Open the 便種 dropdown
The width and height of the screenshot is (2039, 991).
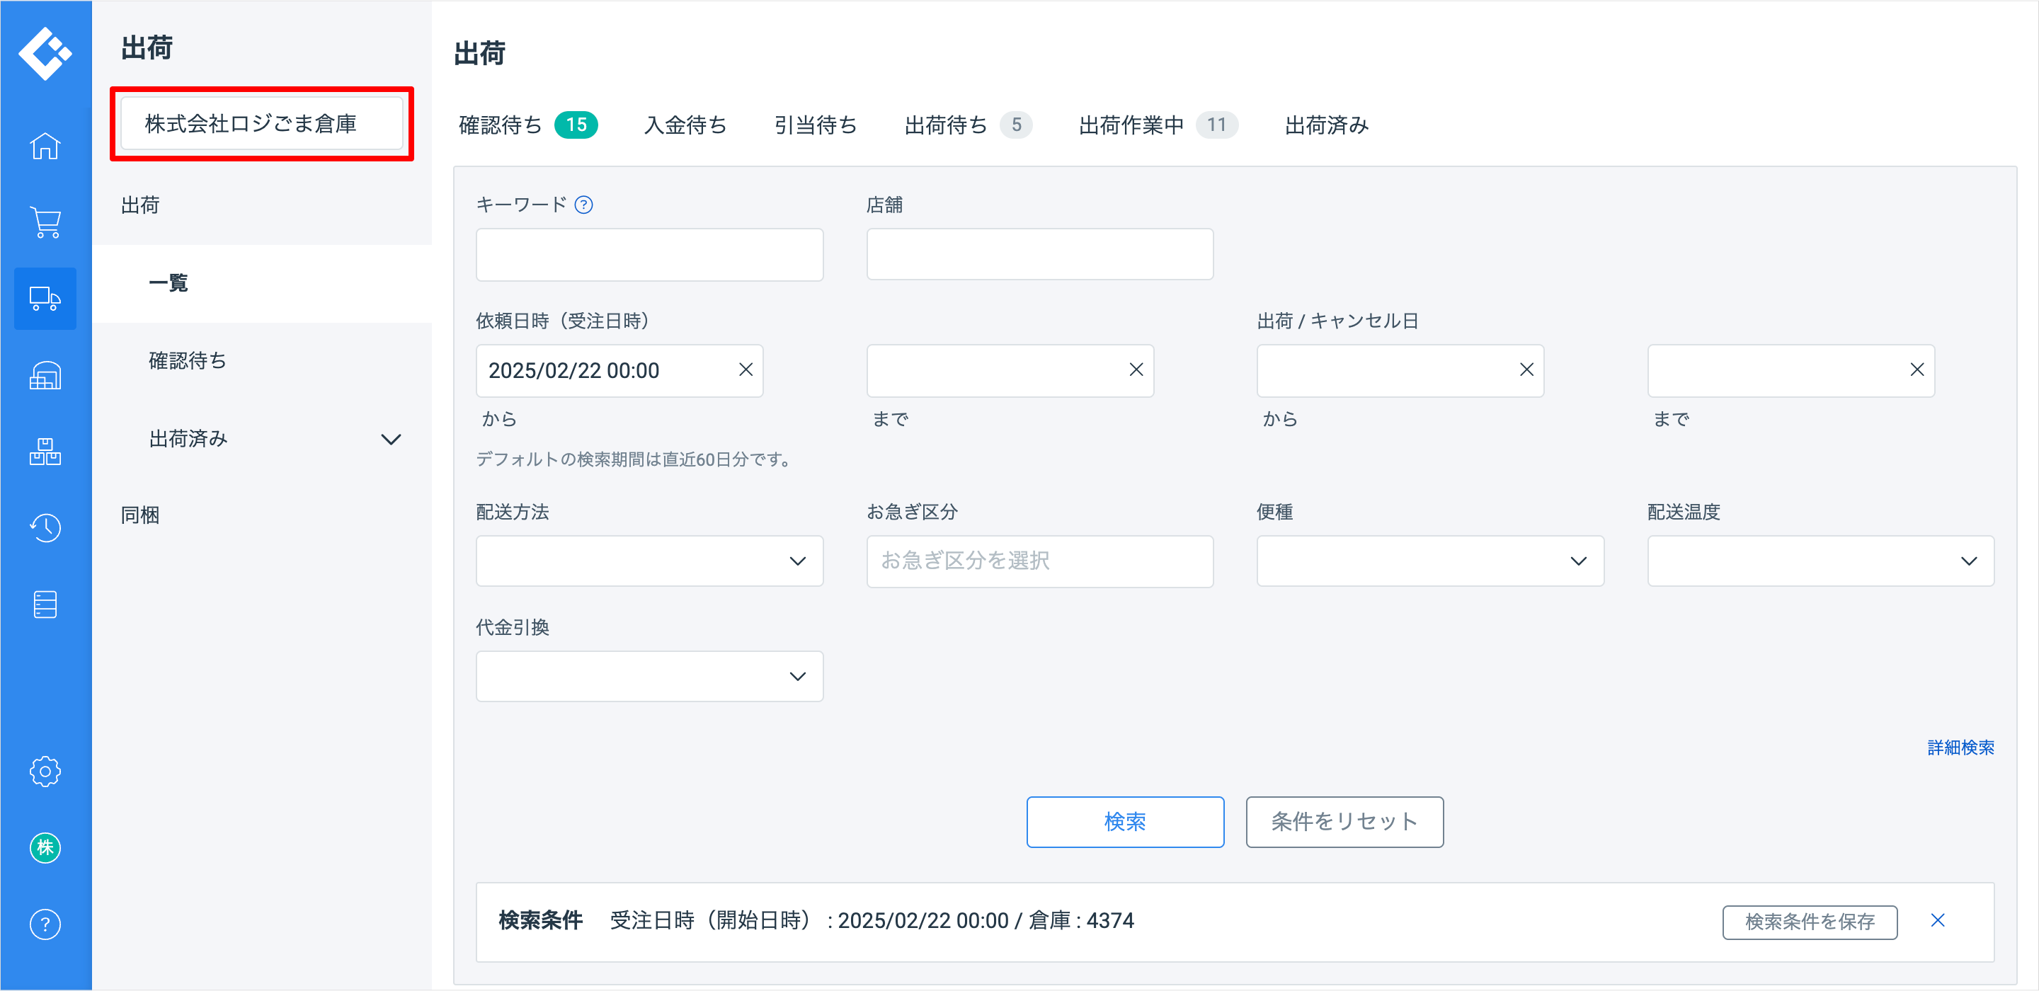click(1430, 561)
